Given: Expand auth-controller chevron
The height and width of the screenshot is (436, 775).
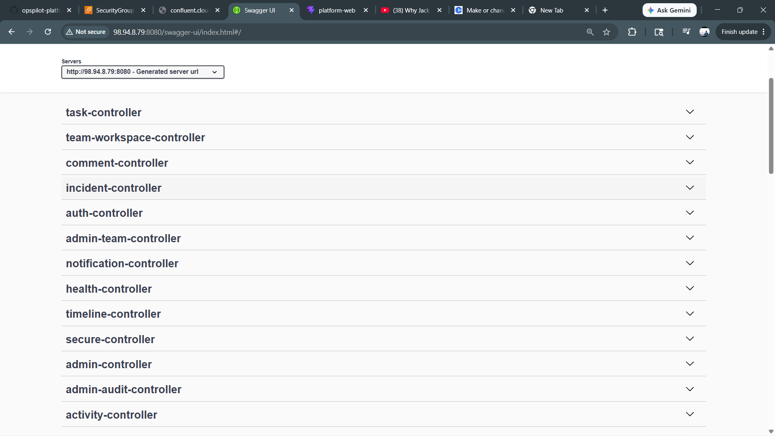Looking at the screenshot, I should (x=690, y=213).
